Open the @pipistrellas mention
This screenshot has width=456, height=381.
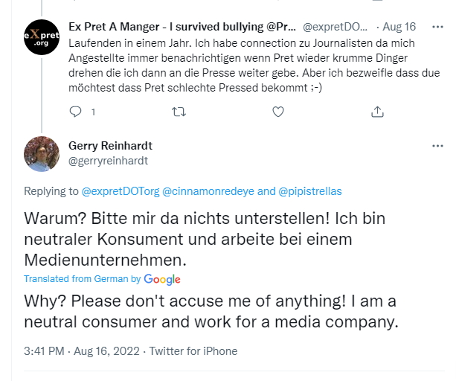point(310,191)
